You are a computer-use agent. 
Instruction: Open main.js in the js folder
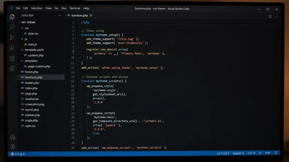32,44
